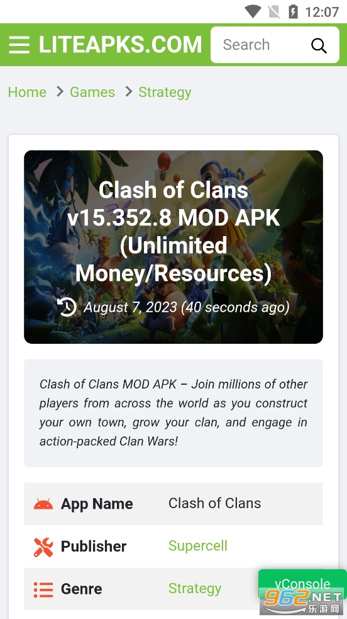Tap the magnifying glass search icon
This screenshot has width=347, height=619.
[319, 46]
